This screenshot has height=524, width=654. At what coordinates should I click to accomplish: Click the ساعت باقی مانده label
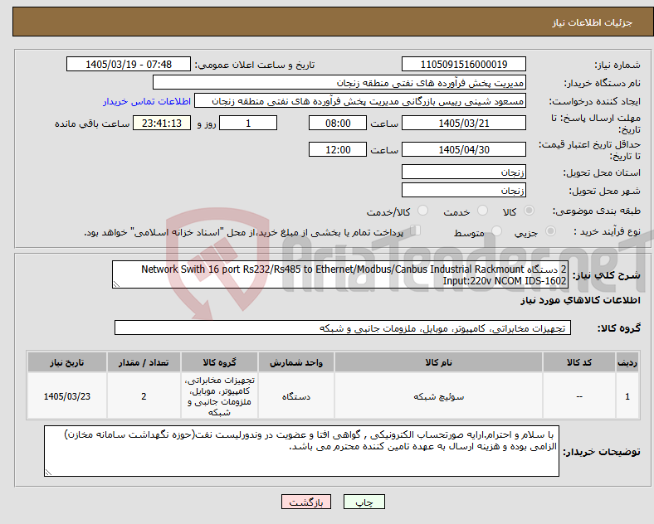(x=92, y=124)
